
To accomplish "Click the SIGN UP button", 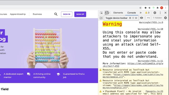I will pos(80,14).
